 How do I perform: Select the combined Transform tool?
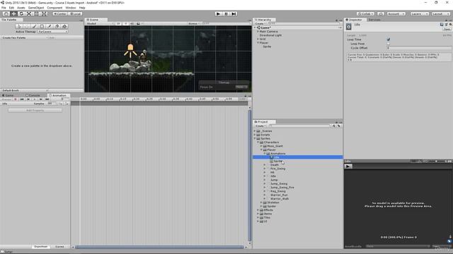point(44,14)
